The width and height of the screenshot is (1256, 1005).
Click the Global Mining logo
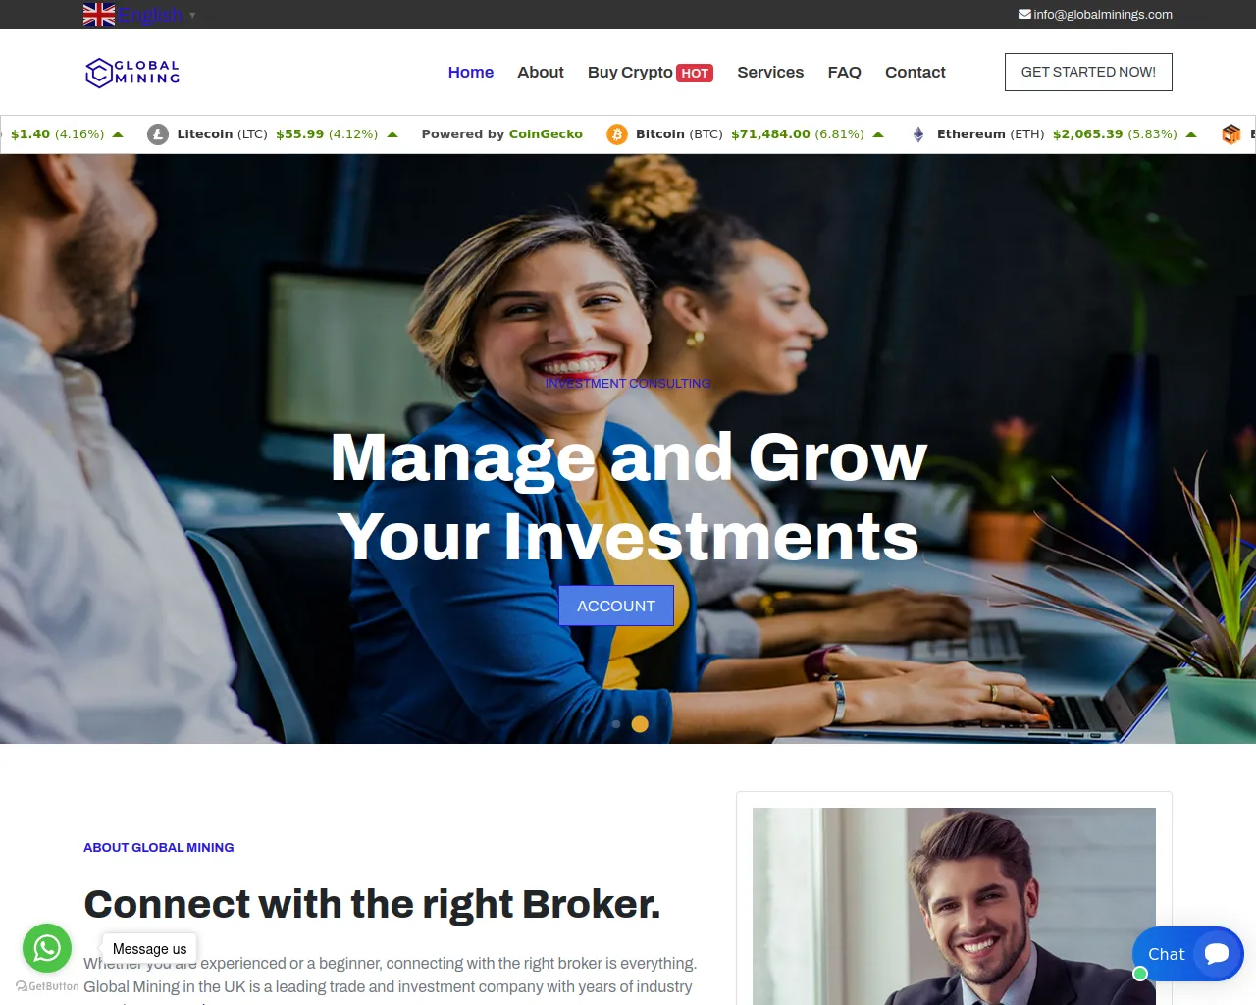[132, 73]
